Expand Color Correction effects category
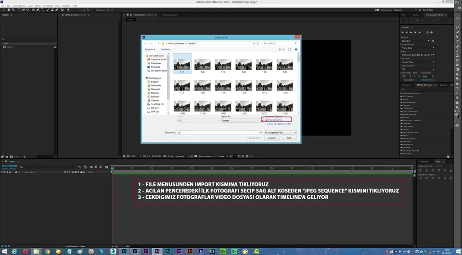The image size is (462, 255). point(401,111)
